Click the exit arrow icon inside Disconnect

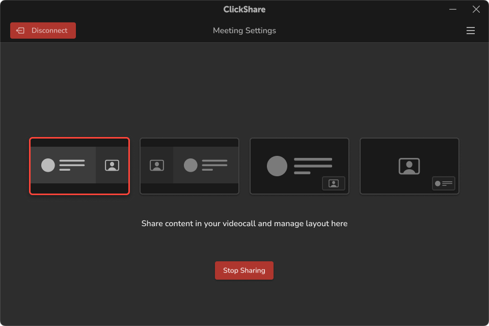pyautogui.click(x=20, y=31)
